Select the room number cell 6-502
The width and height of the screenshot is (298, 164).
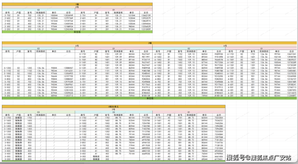pos(158,87)
